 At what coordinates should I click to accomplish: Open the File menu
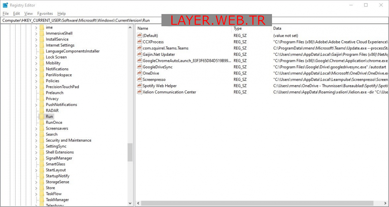(x=5, y=14)
